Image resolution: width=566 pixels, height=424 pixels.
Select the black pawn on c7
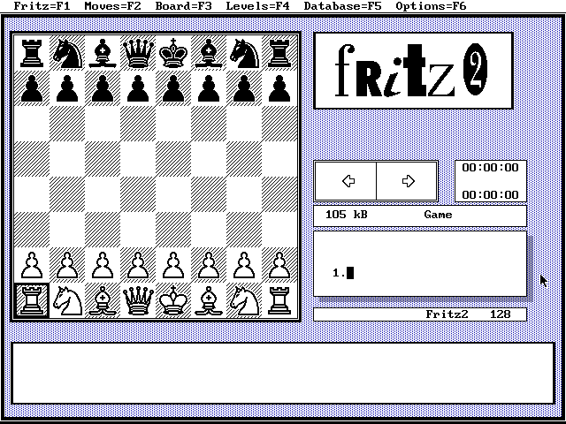coord(103,88)
